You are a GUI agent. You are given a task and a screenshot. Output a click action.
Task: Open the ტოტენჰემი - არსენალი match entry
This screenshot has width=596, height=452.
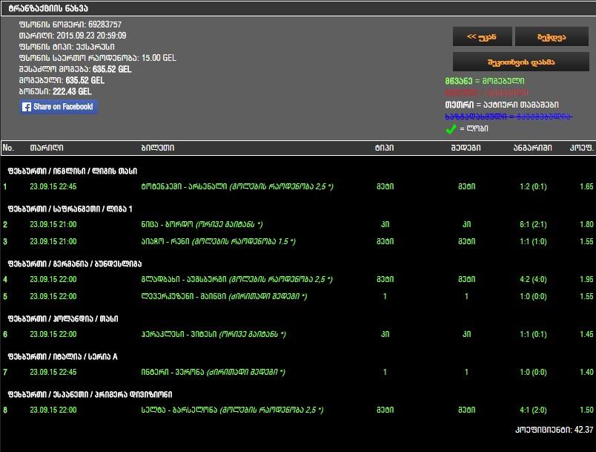184,186
